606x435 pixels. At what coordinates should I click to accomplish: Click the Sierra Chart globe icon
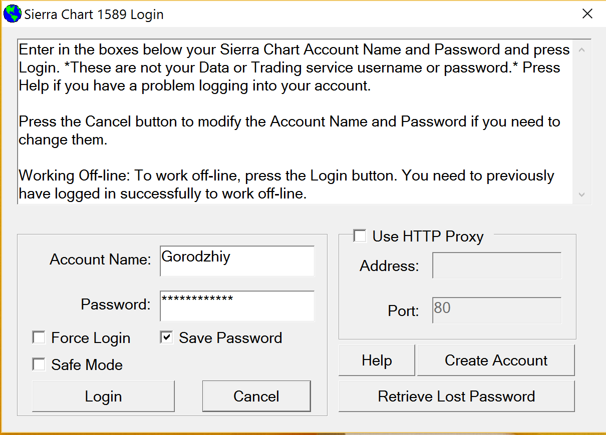(x=12, y=13)
